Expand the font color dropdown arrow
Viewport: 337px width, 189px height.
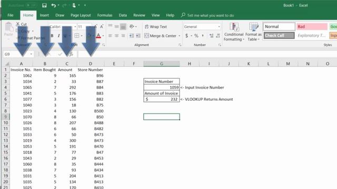coord(103,36)
